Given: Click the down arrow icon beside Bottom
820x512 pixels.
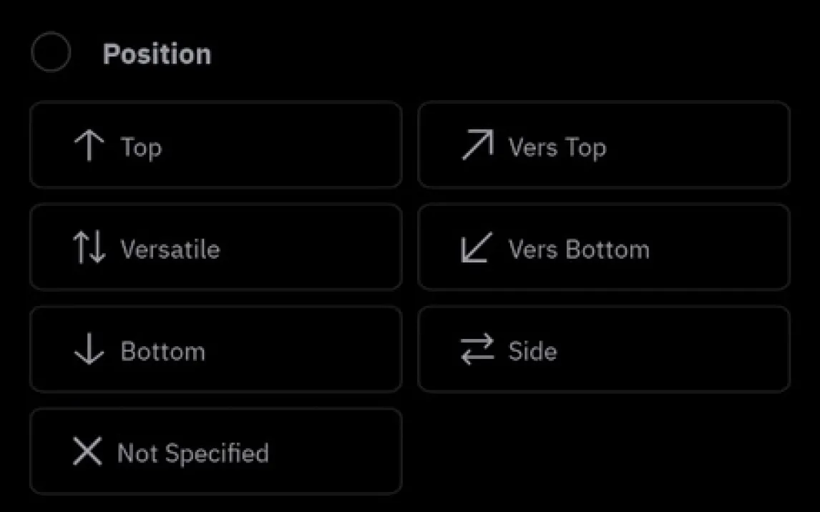Looking at the screenshot, I should [89, 350].
